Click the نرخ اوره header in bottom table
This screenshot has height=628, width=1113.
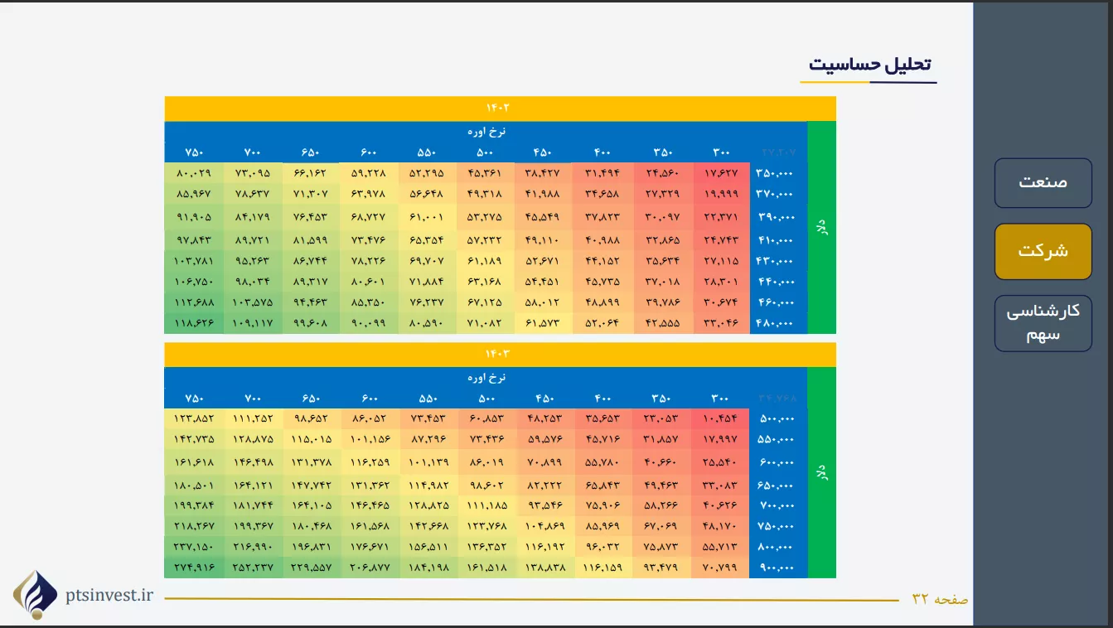(x=486, y=378)
